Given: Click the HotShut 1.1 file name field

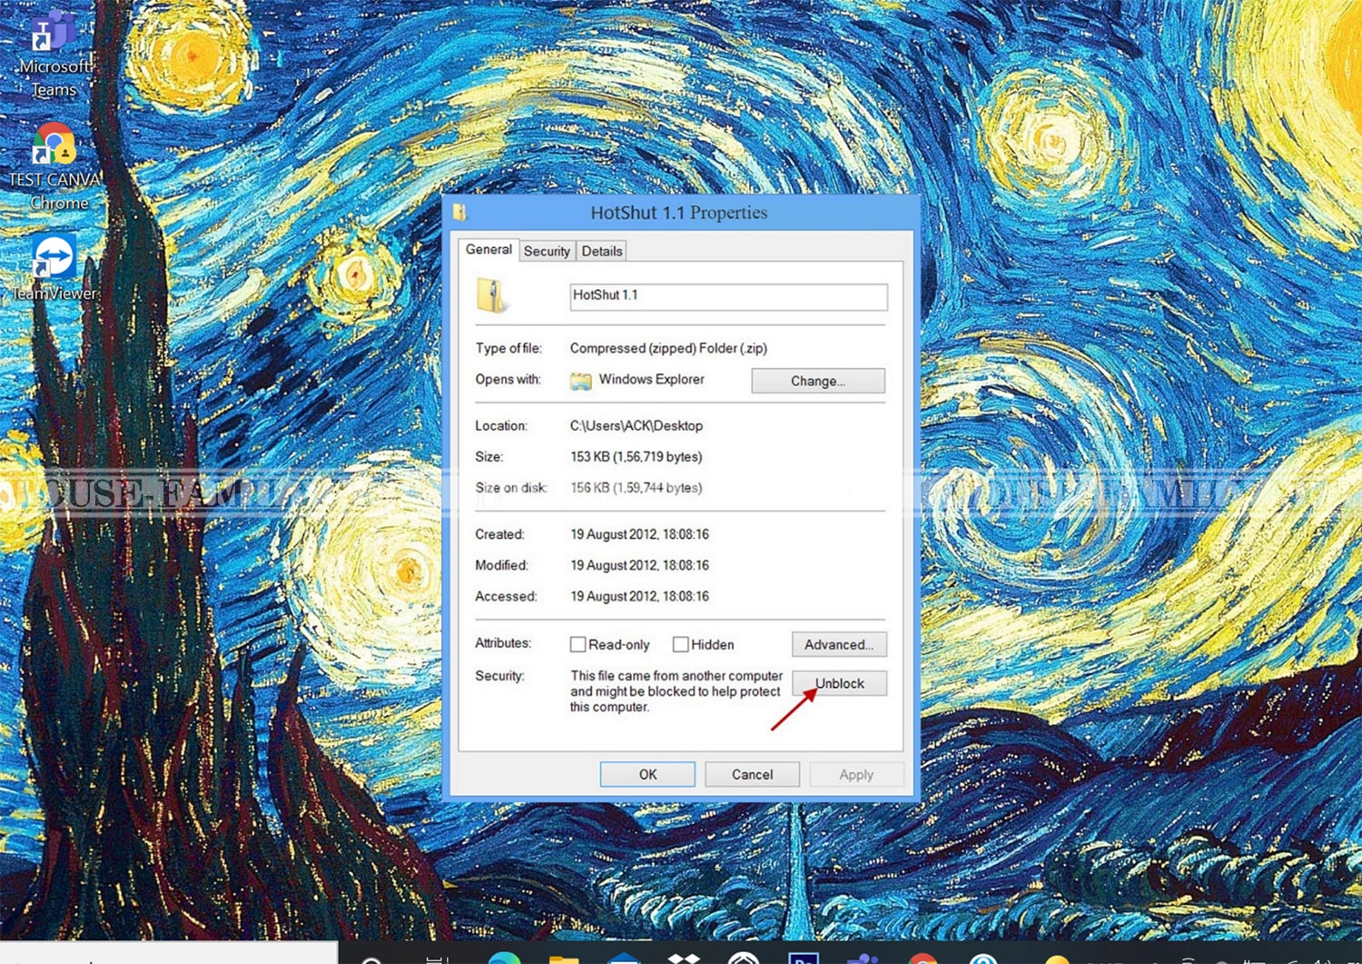Looking at the screenshot, I should click(728, 296).
